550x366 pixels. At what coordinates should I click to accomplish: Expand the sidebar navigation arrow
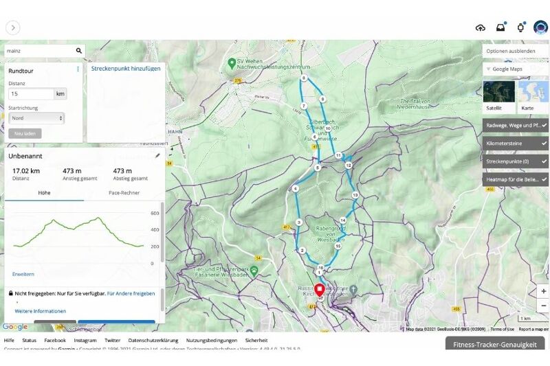pyautogui.click(x=13, y=27)
